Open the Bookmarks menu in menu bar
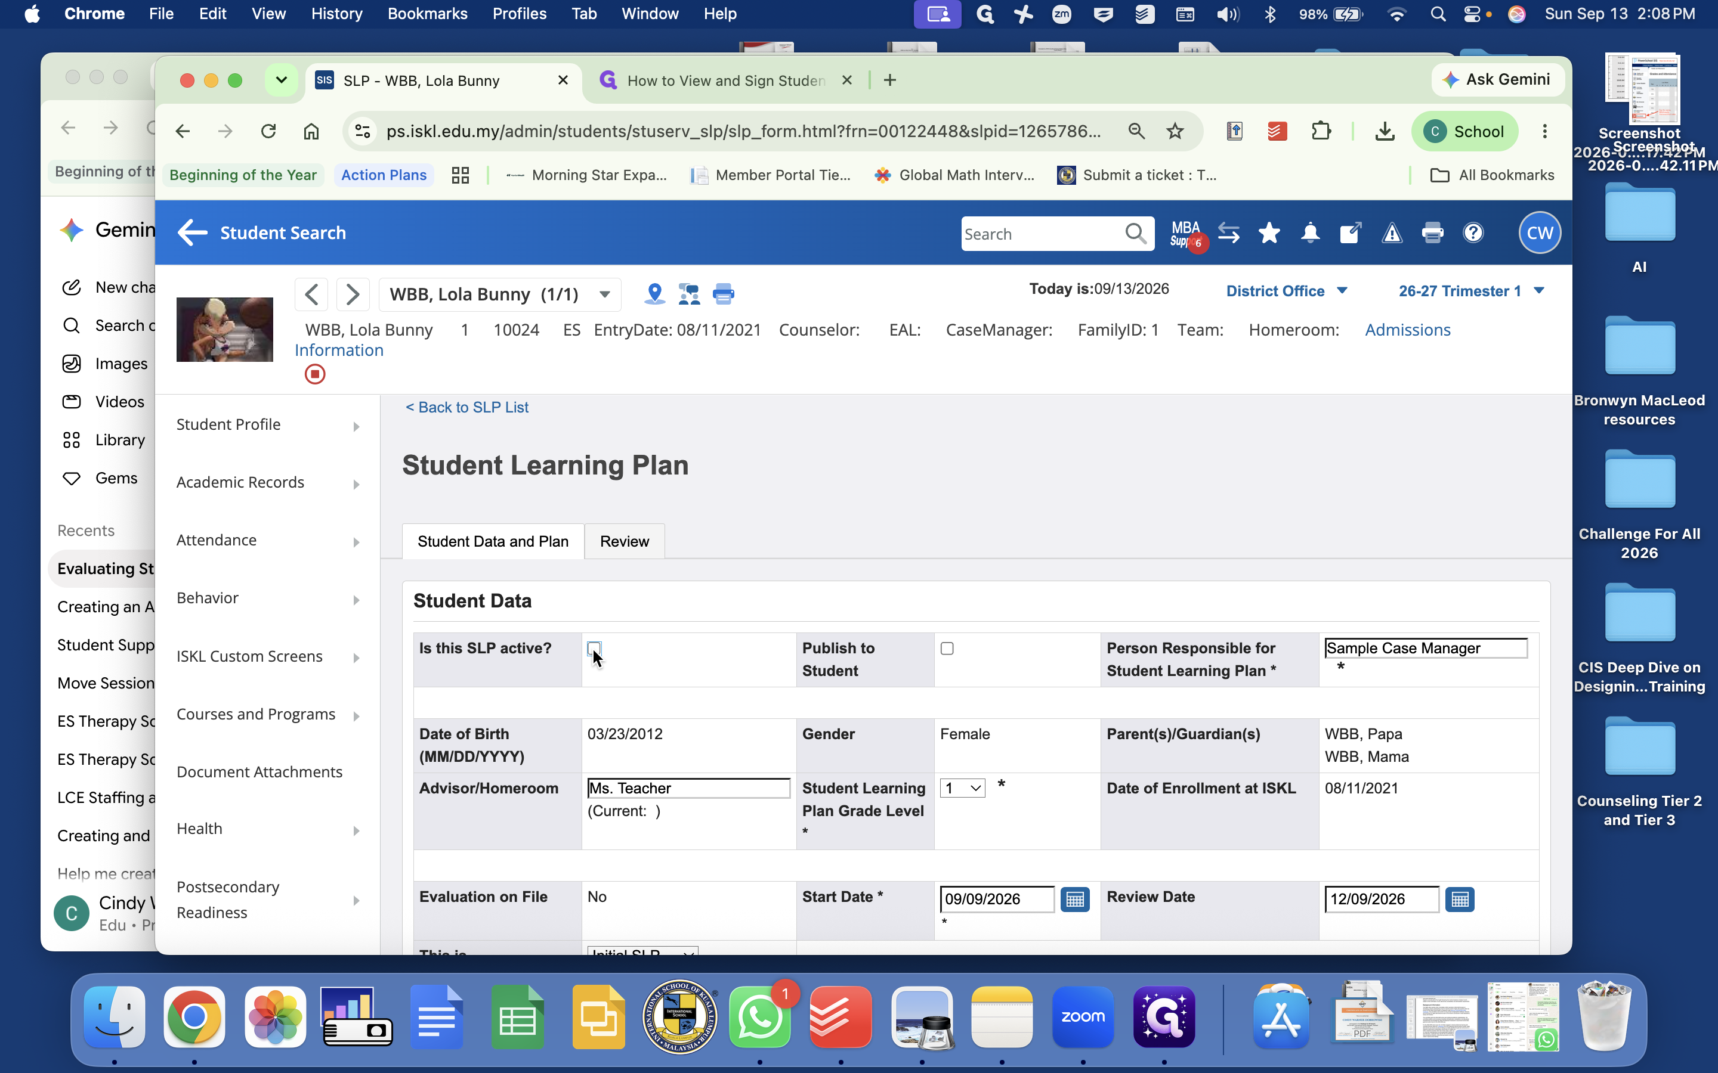Screen dimensions: 1718x1073 (x=427, y=14)
